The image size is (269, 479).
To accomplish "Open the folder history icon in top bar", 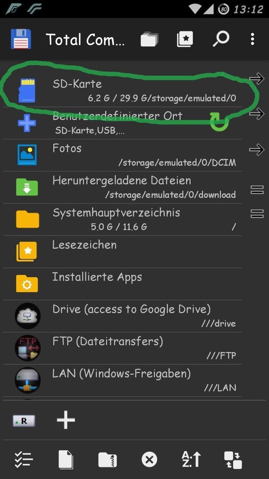I will point(149,39).
